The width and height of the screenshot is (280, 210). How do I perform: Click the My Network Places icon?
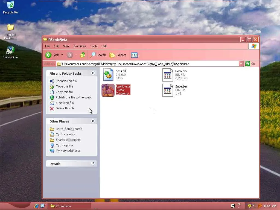coord(52,151)
